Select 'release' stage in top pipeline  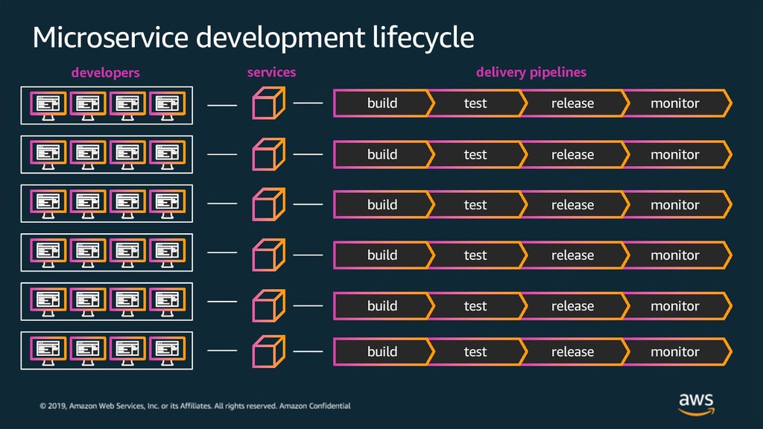[573, 103]
